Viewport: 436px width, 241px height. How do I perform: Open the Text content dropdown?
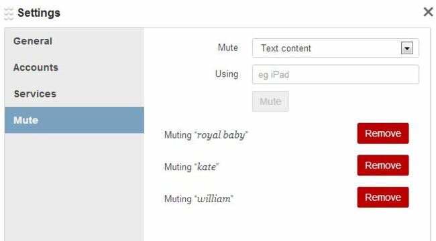(x=335, y=48)
